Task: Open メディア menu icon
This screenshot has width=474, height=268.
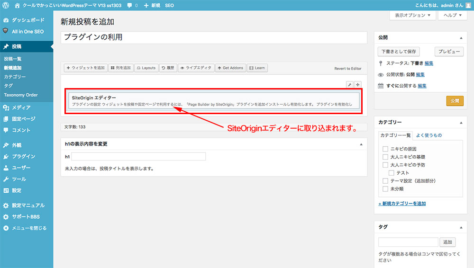Action: pyautogui.click(x=6, y=107)
